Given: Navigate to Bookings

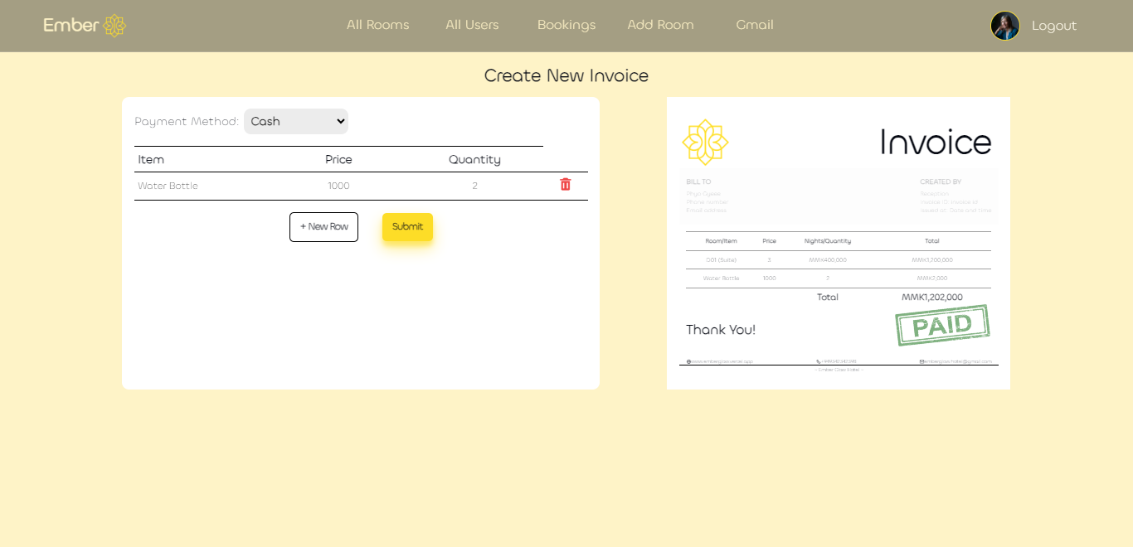Looking at the screenshot, I should (566, 25).
